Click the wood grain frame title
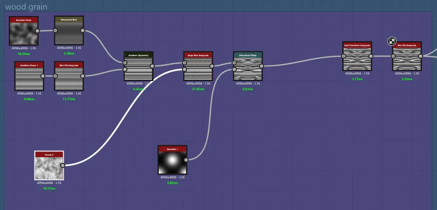 pyautogui.click(x=26, y=7)
